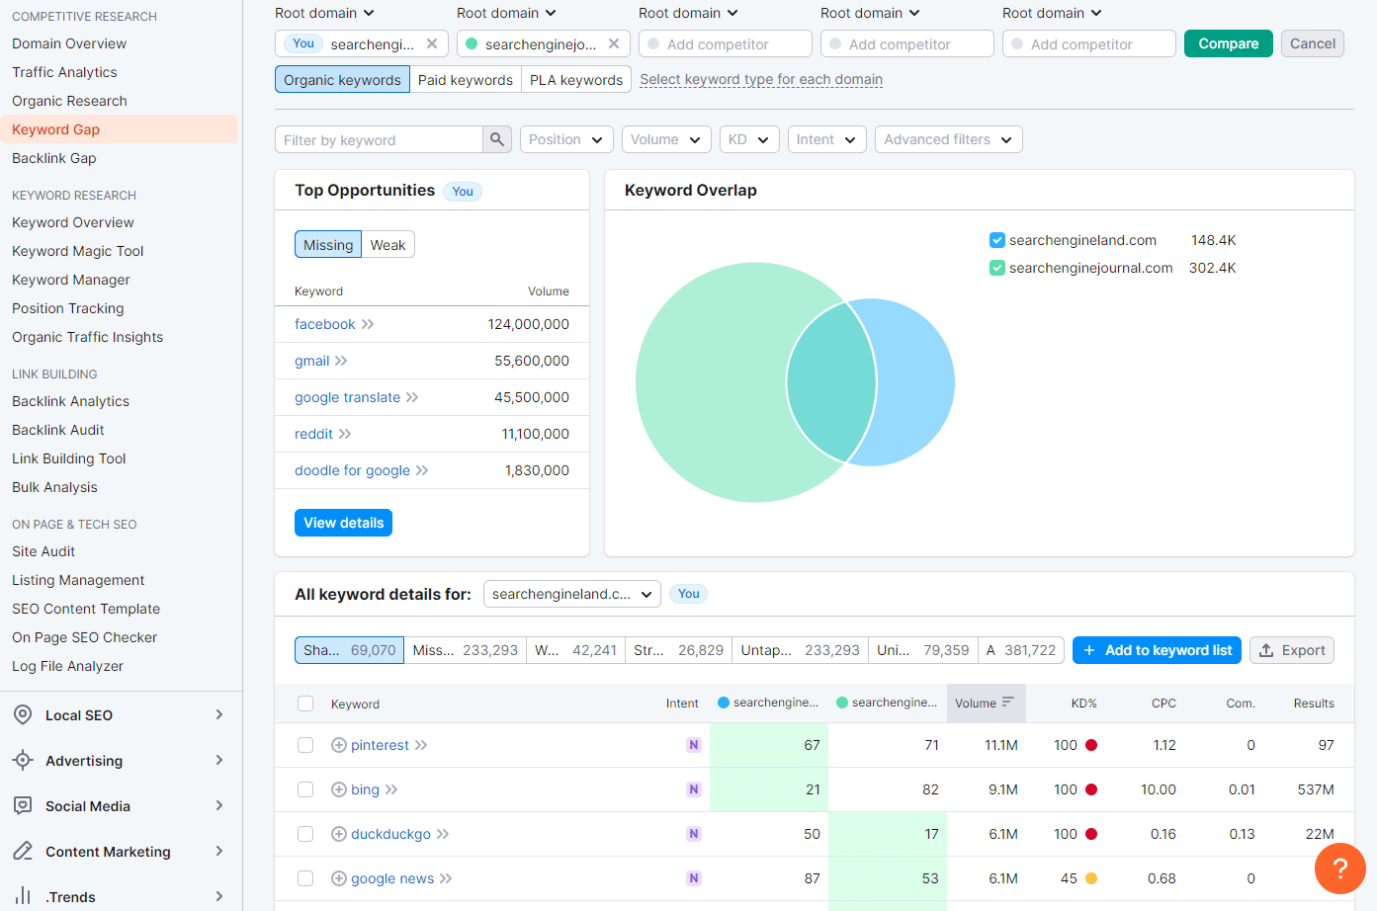Add bing keyword using its plus icon
The width and height of the screenshot is (1377, 911).
point(338,789)
